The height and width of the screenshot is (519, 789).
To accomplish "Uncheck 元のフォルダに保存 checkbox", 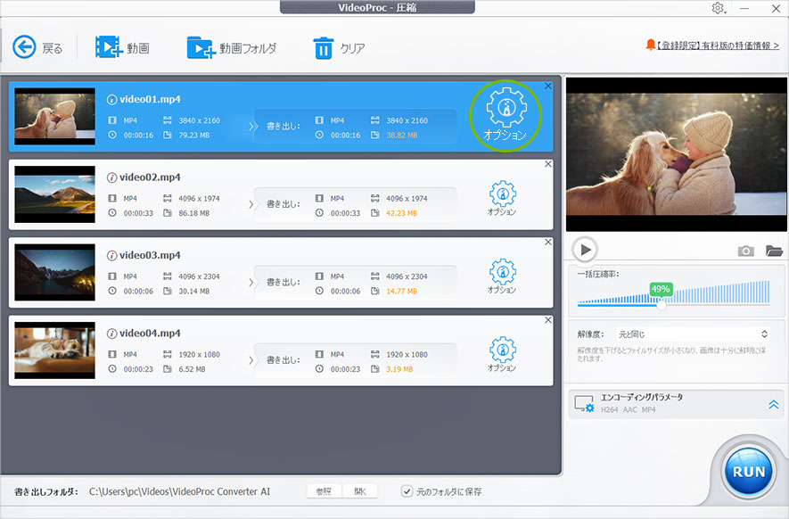I will [406, 490].
